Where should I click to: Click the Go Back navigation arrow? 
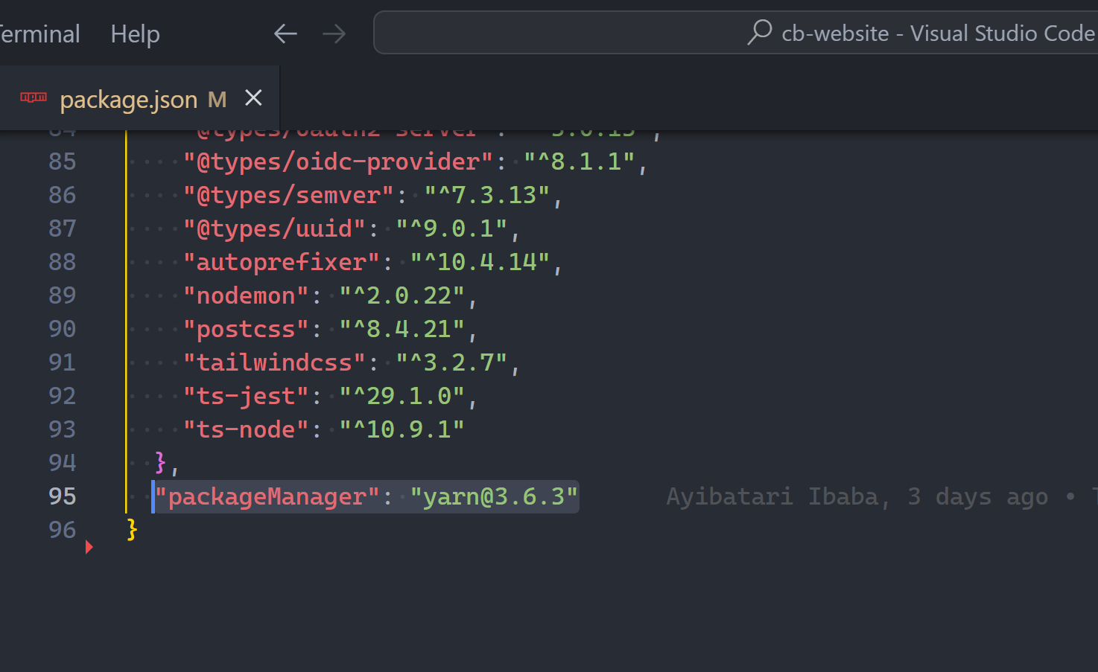[285, 33]
